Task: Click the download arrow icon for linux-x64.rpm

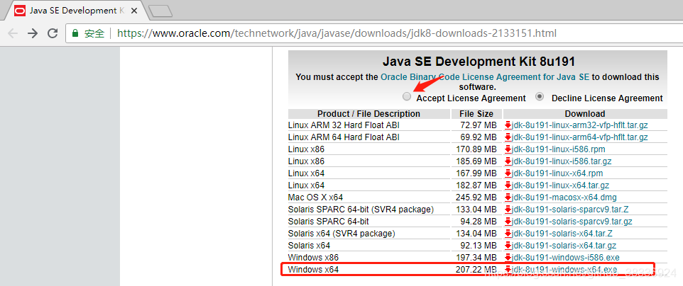Action: click(x=508, y=173)
